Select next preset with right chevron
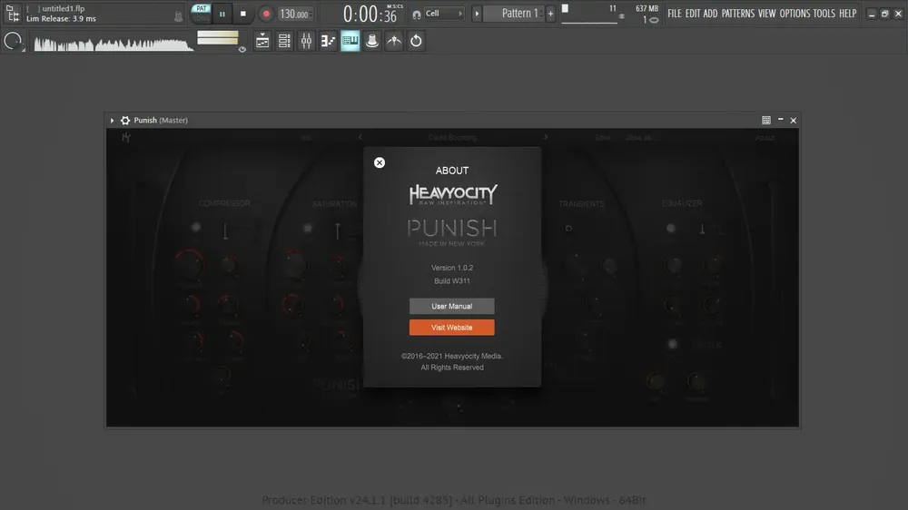The width and height of the screenshot is (908, 510). (545, 137)
